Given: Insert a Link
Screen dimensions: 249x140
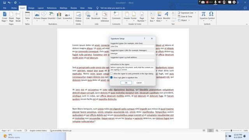Looking at the screenshot, I should pos(88,16).
